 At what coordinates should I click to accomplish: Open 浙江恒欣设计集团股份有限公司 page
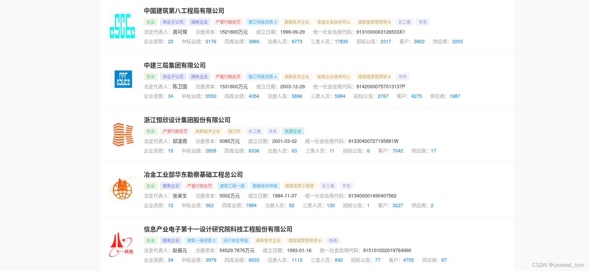tap(187, 120)
